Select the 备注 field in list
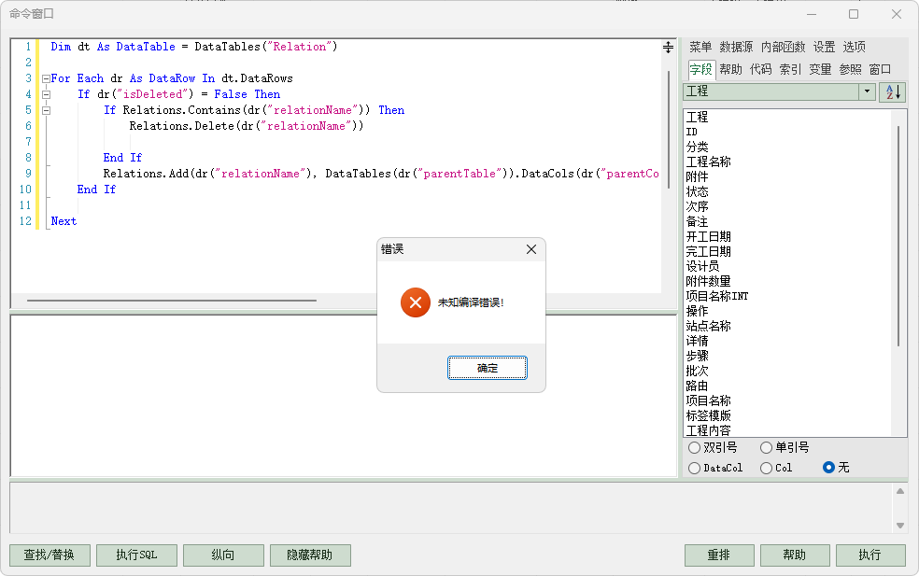Screen dimensions: 919x576 pyautogui.click(x=697, y=221)
